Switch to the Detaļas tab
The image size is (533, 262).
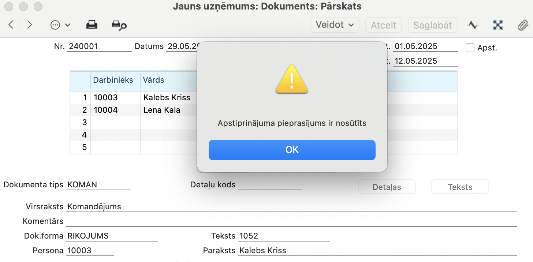coord(387,187)
